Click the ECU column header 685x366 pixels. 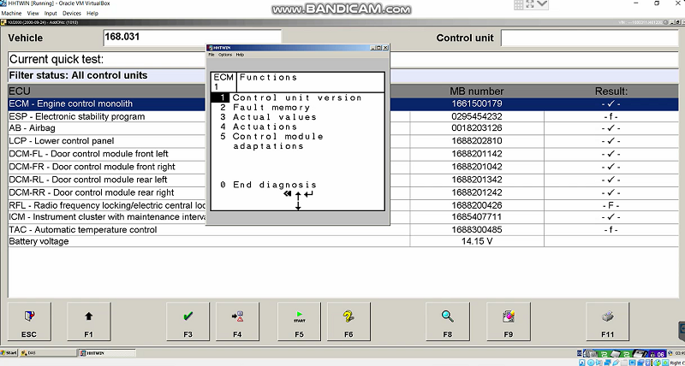click(x=20, y=91)
